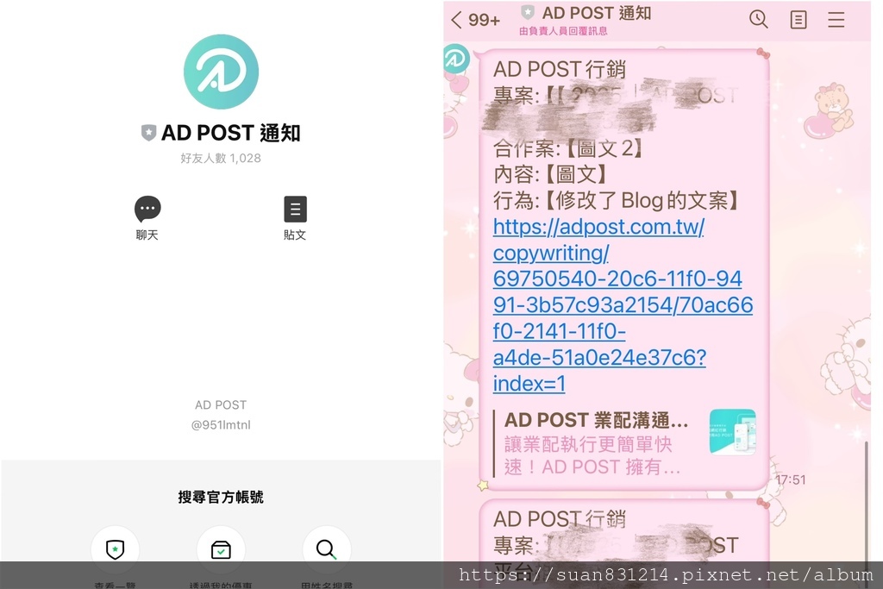This screenshot has width=883, height=589.
Task: Tap the 由負責人員回覆訊息 subtitle
Action: click(x=563, y=31)
